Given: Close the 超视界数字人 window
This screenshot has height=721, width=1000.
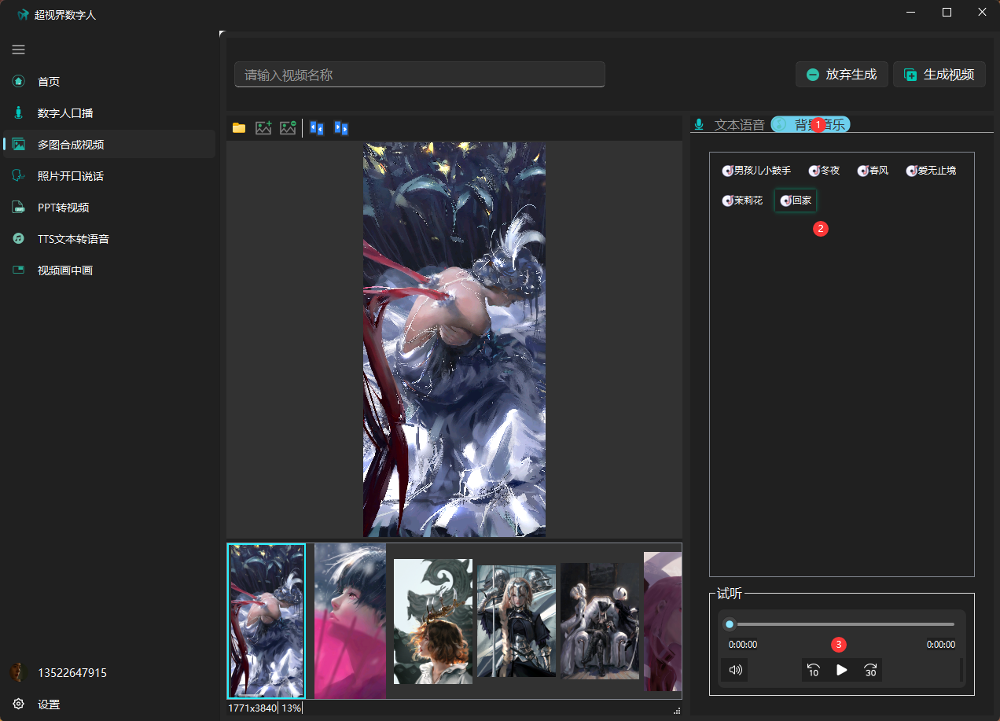Looking at the screenshot, I should tap(982, 12).
